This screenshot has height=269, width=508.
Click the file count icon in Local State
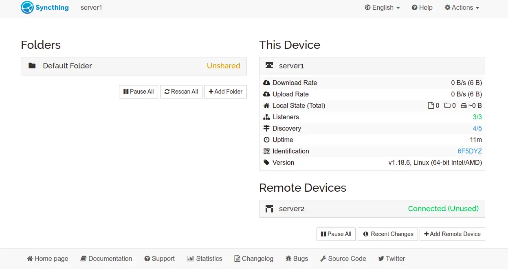point(431,105)
